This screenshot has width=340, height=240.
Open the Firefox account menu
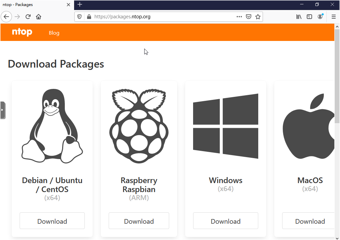[320, 17]
